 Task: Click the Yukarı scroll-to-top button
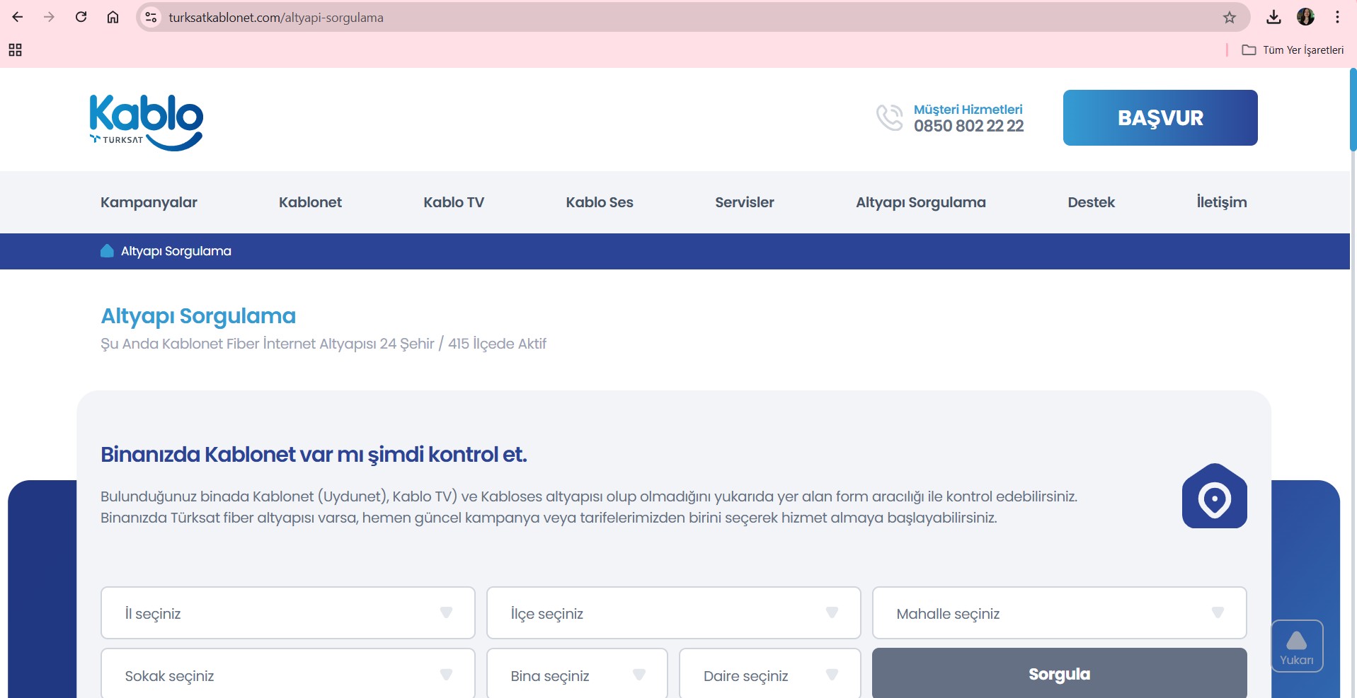point(1297,646)
